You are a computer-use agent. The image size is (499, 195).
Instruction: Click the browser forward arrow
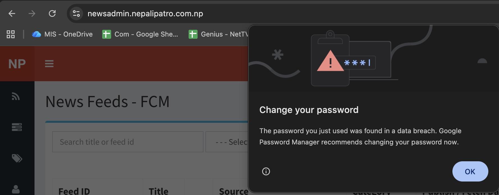(x=32, y=13)
